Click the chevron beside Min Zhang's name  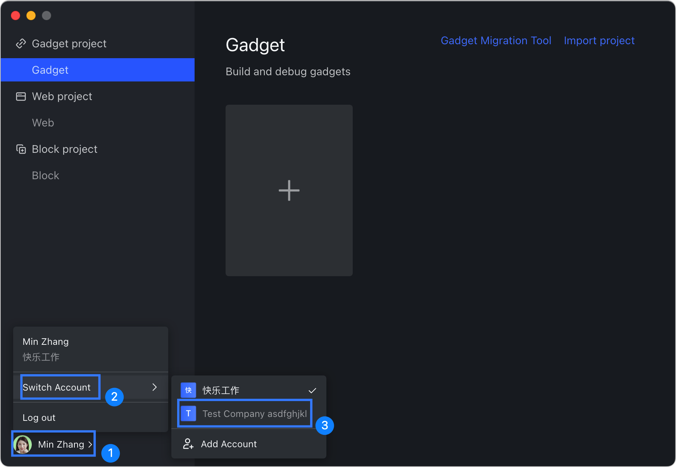pyautogui.click(x=90, y=445)
